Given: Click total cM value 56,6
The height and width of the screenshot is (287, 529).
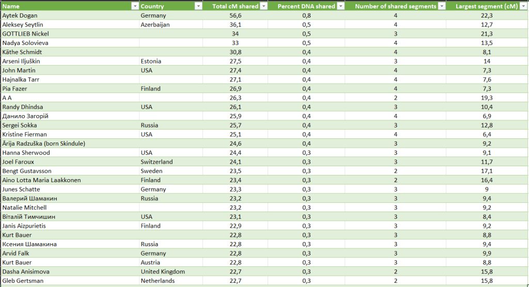Looking at the screenshot, I should coord(236,15).
